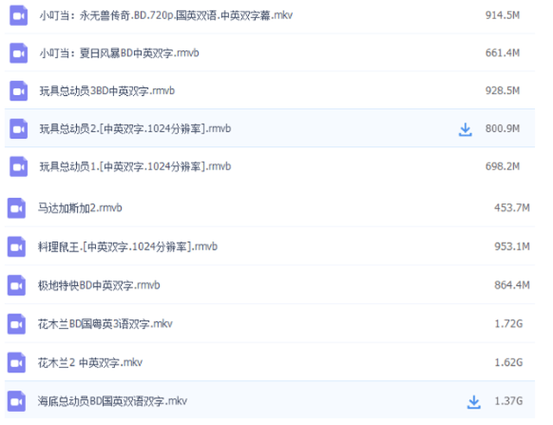The image size is (553, 425).
Task: Click the 1.62G file size
Action: (x=509, y=362)
